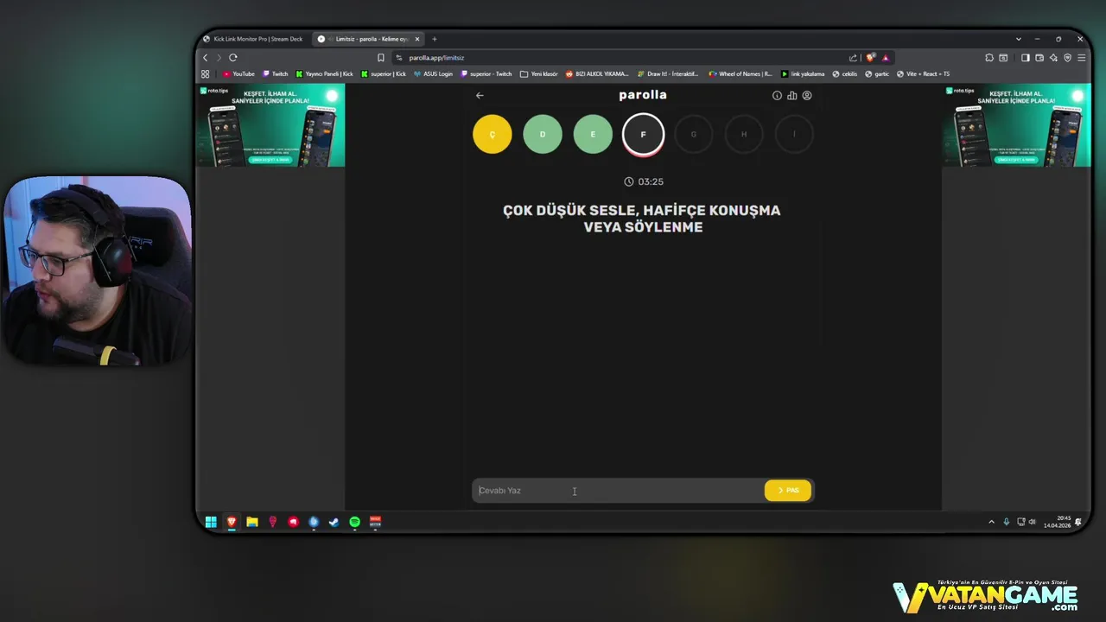This screenshot has height=622, width=1106.
Task: Open the browser extensions puzzle icon
Action: [989, 58]
